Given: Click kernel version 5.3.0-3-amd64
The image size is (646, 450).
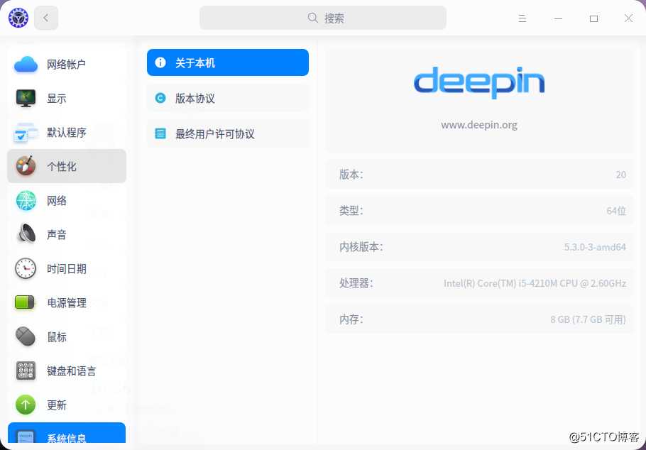Looking at the screenshot, I should 595,247.
